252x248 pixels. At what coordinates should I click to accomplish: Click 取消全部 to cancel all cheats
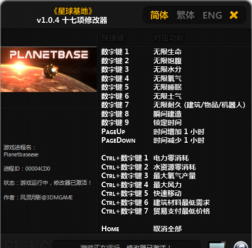(167, 229)
